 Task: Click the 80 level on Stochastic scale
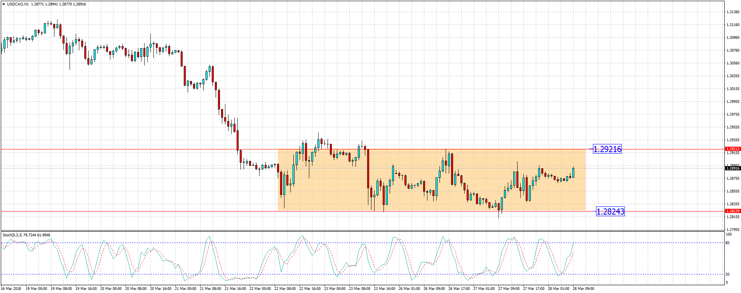coord(727,243)
